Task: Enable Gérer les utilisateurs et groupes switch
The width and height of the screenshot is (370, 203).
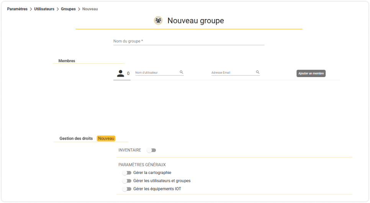Action: tap(127, 181)
